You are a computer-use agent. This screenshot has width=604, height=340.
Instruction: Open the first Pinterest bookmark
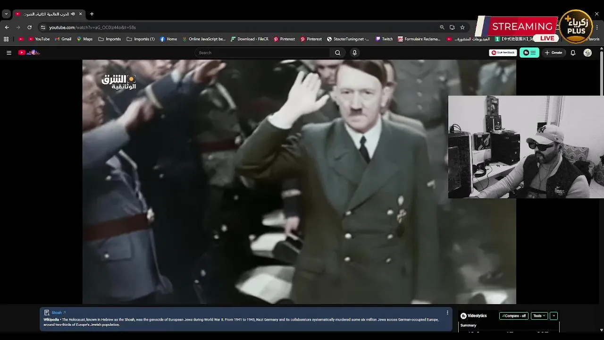(284, 39)
